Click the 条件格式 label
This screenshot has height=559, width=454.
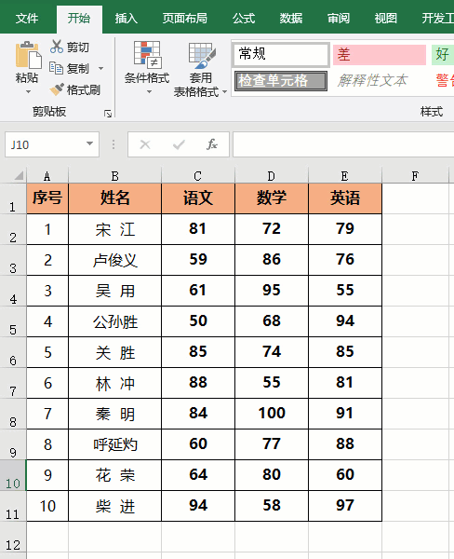pos(147,77)
